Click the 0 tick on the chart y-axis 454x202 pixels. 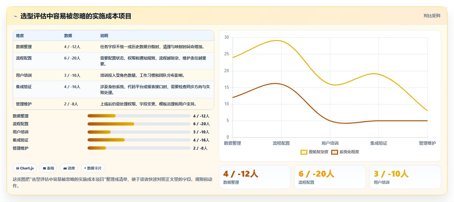[228, 137]
